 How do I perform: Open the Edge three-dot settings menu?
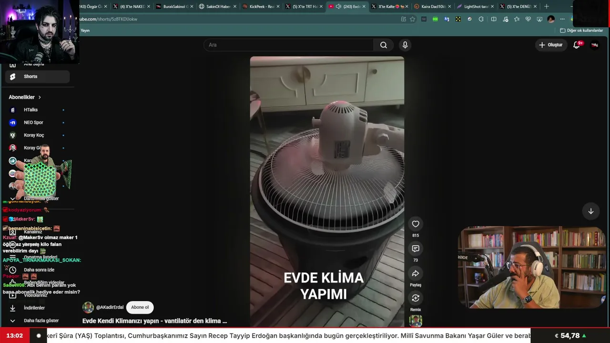pos(562,19)
